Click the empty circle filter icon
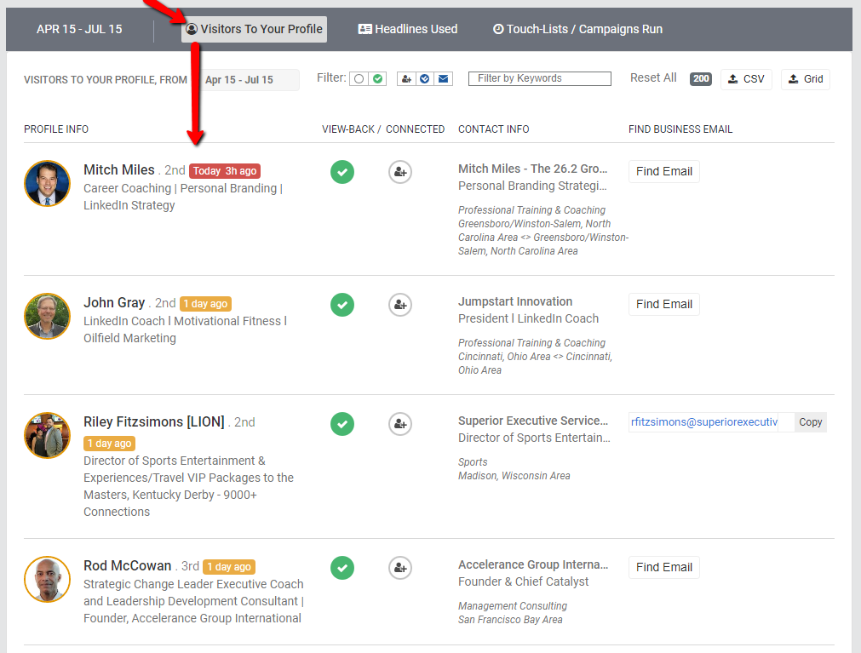 359,78
